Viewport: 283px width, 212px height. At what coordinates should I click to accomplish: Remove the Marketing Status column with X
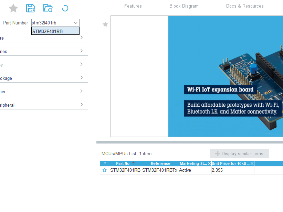point(209,163)
